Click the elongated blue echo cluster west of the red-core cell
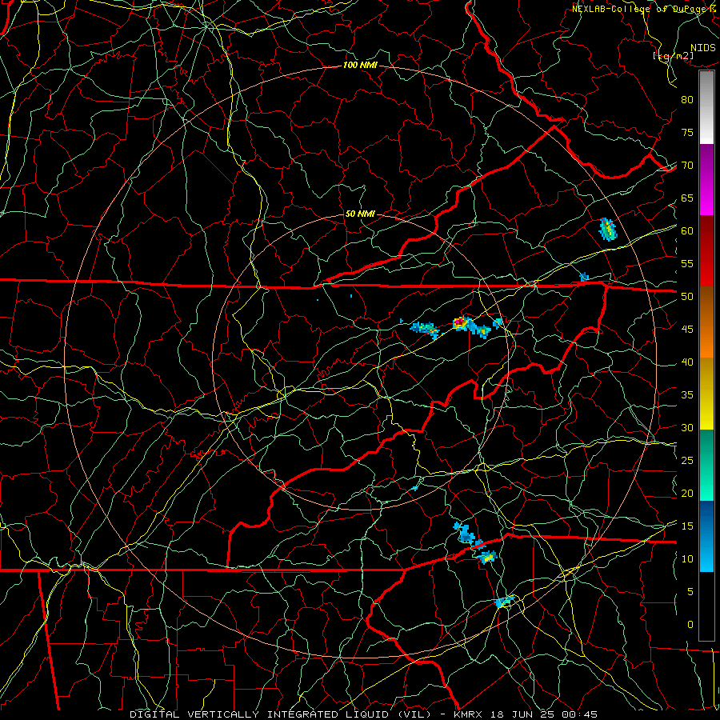Image resolution: width=720 pixels, height=720 pixels. click(x=425, y=329)
